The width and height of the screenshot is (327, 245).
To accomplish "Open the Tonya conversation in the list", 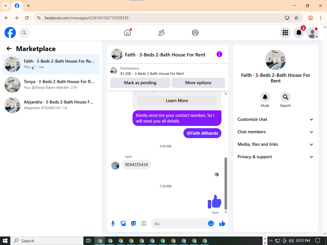I will click(51, 85).
